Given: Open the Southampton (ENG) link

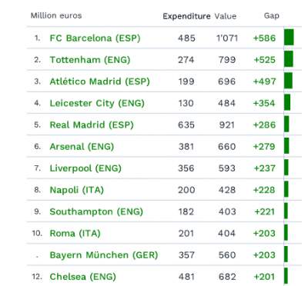Looking at the screenshot, I should point(96,211).
